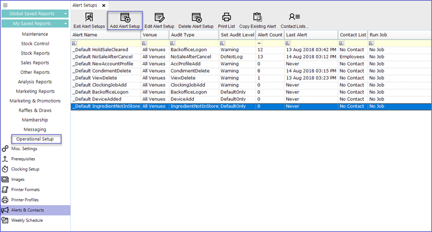432x232 pixels.
Task: Sort by the Alert Count column header
Action: [x=269, y=35]
